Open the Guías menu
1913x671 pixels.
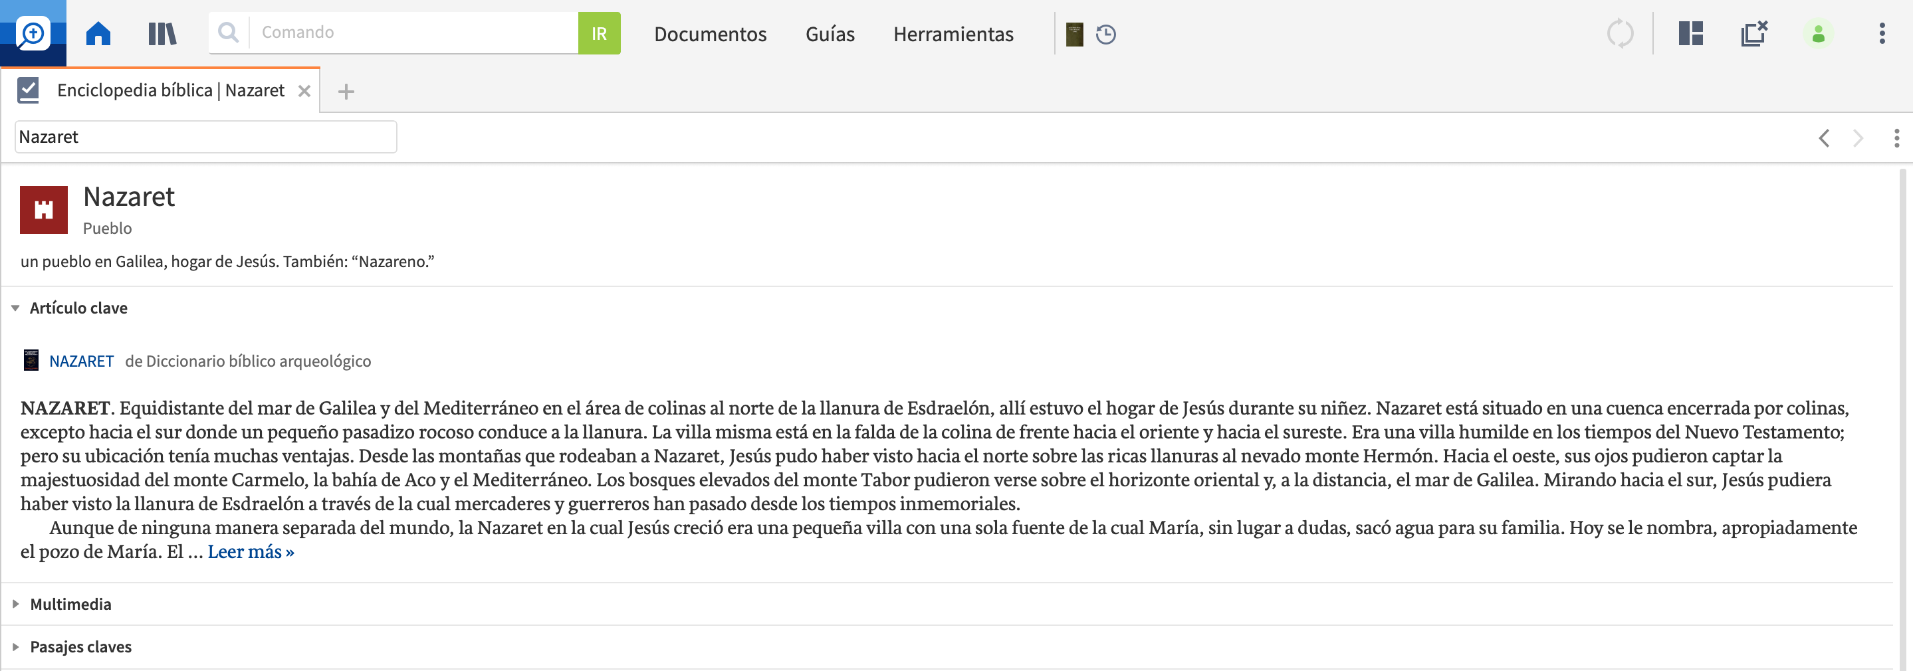point(830,34)
